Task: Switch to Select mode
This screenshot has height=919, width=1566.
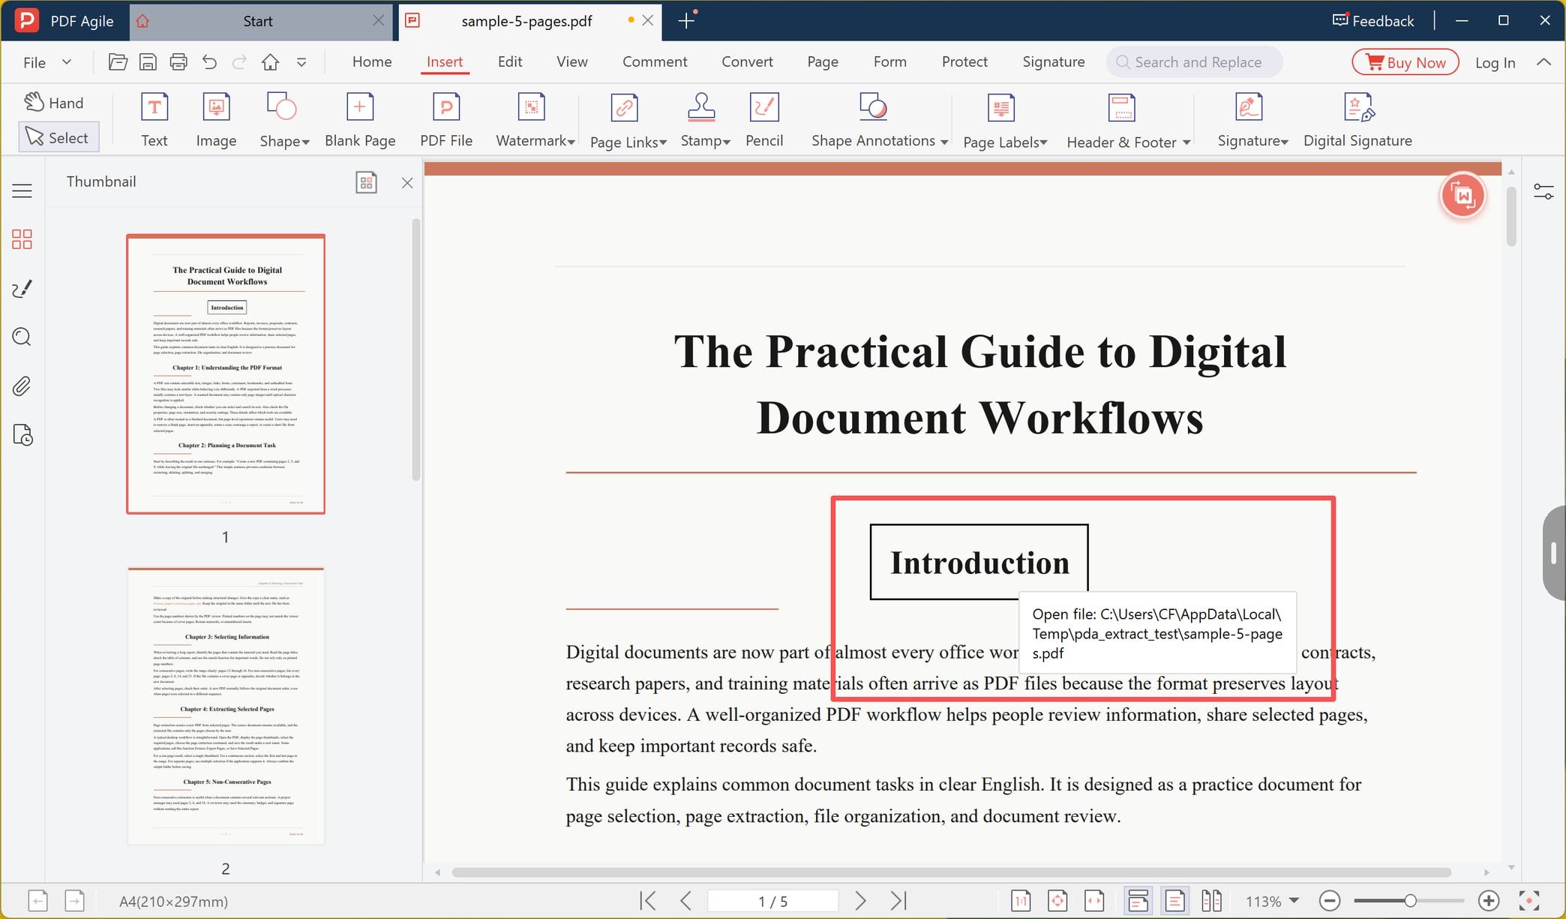Action: [x=58, y=137]
